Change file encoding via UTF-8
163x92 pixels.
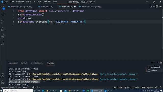coord(136,87)
